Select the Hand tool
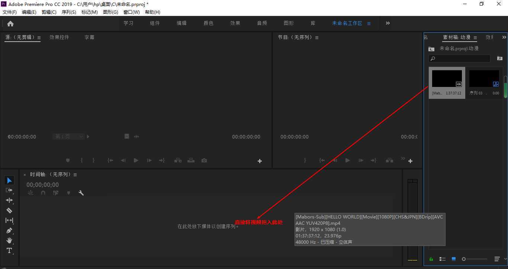The image size is (508, 269). pyautogui.click(x=9, y=240)
